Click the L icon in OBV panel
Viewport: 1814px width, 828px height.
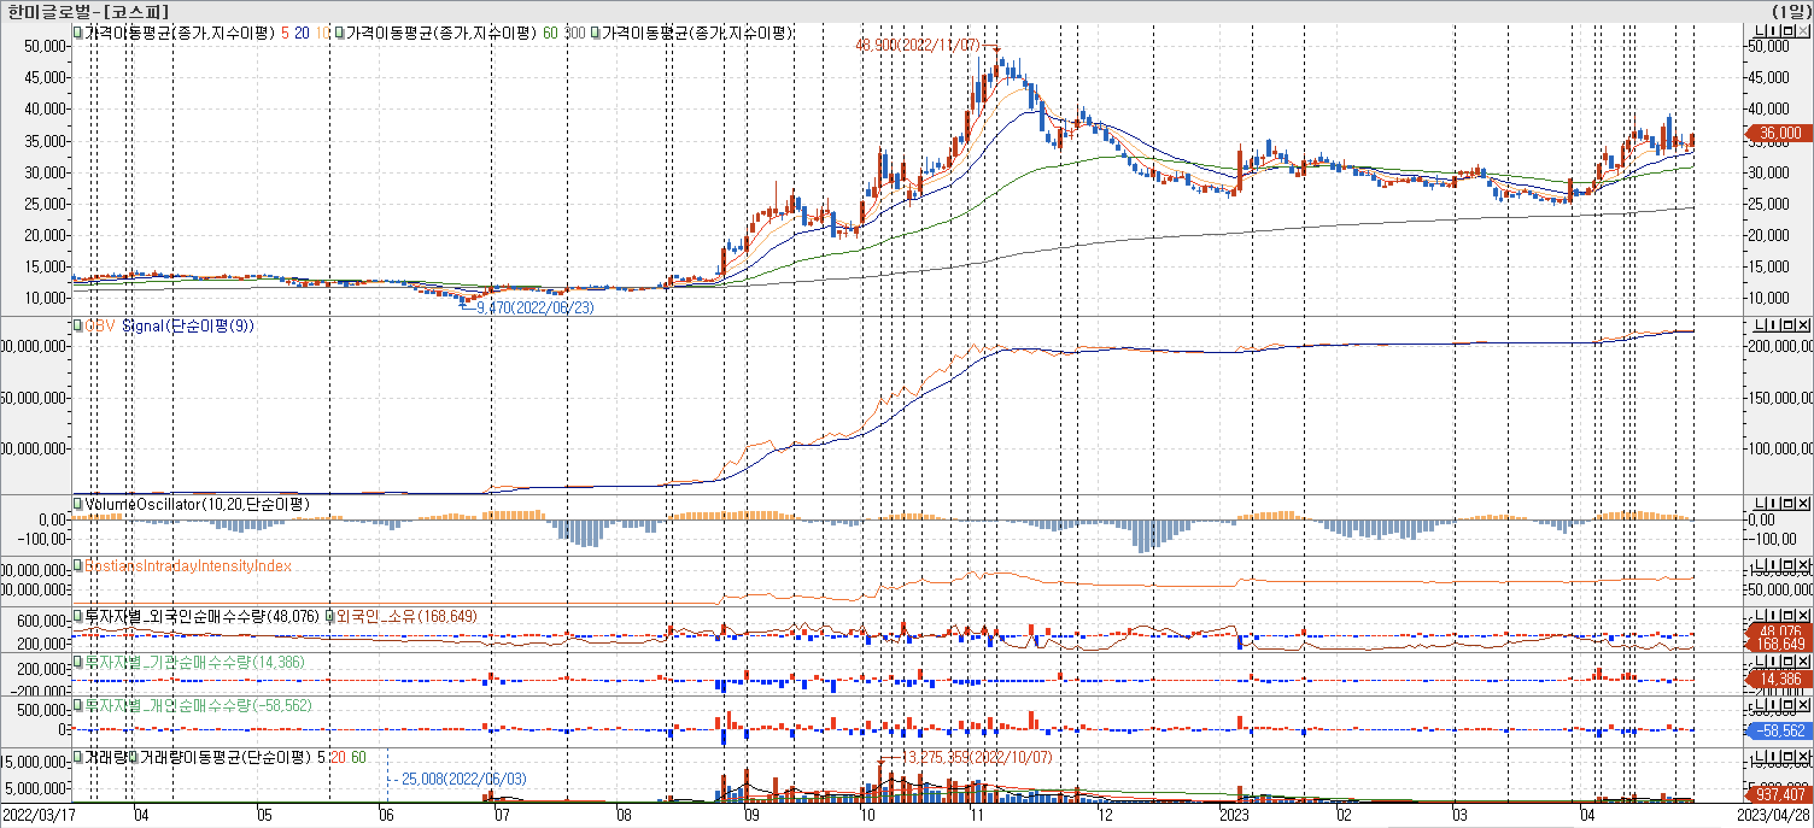pos(1760,325)
